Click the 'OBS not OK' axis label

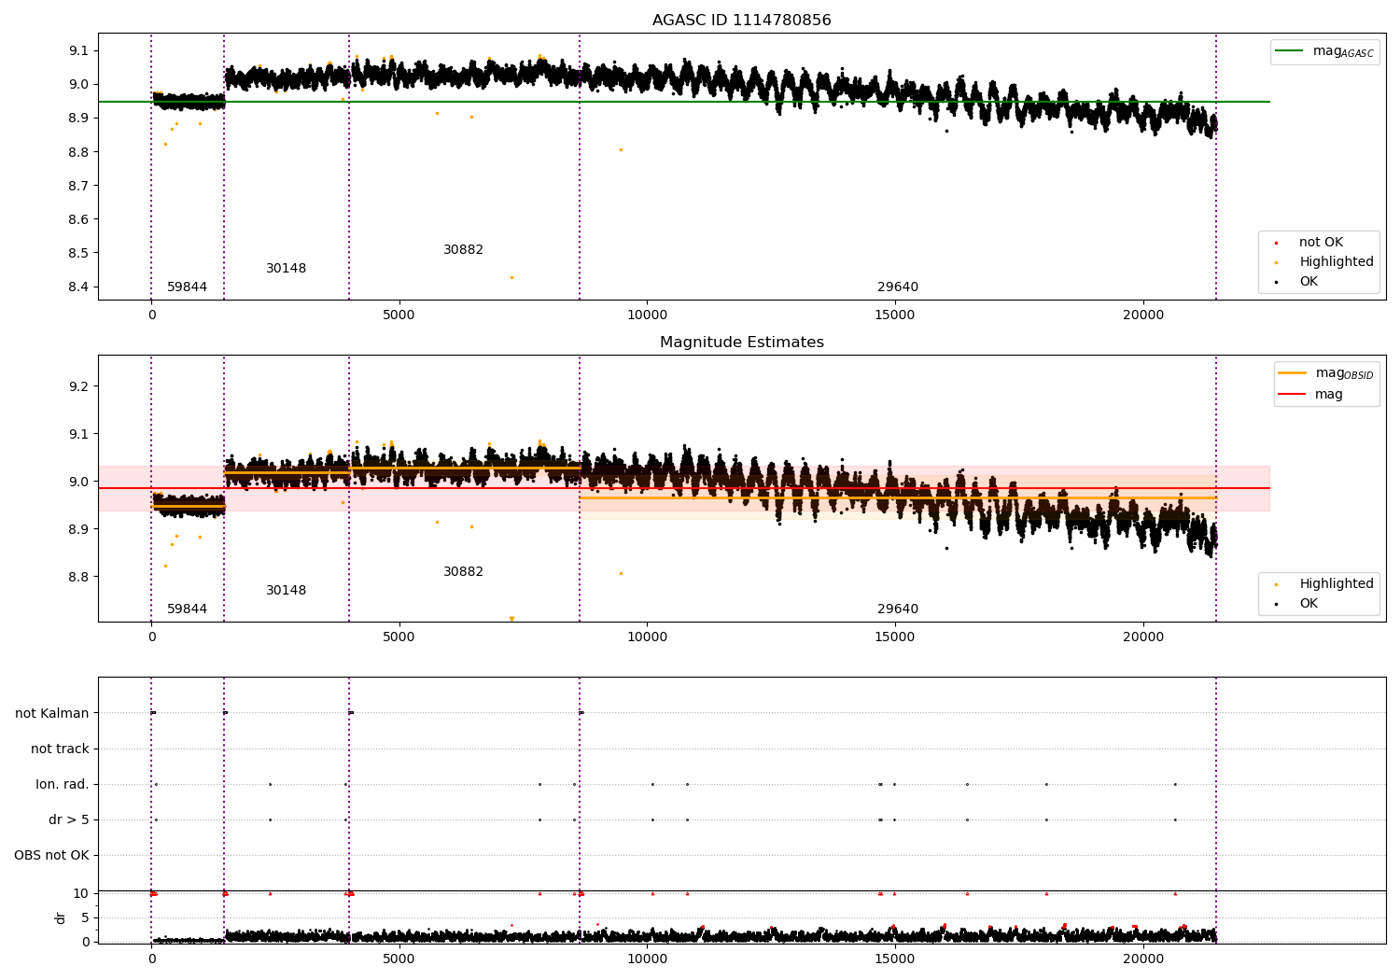click(x=51, y=855)
